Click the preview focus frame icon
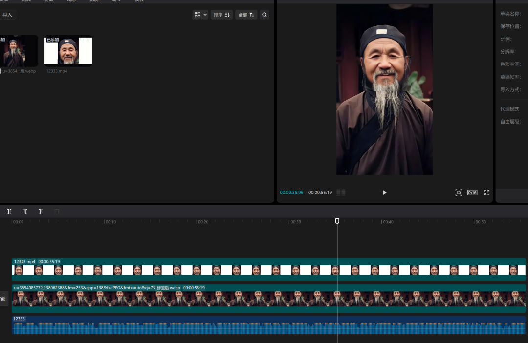Viewport: 528px width, 343px height. coord(459,193)
